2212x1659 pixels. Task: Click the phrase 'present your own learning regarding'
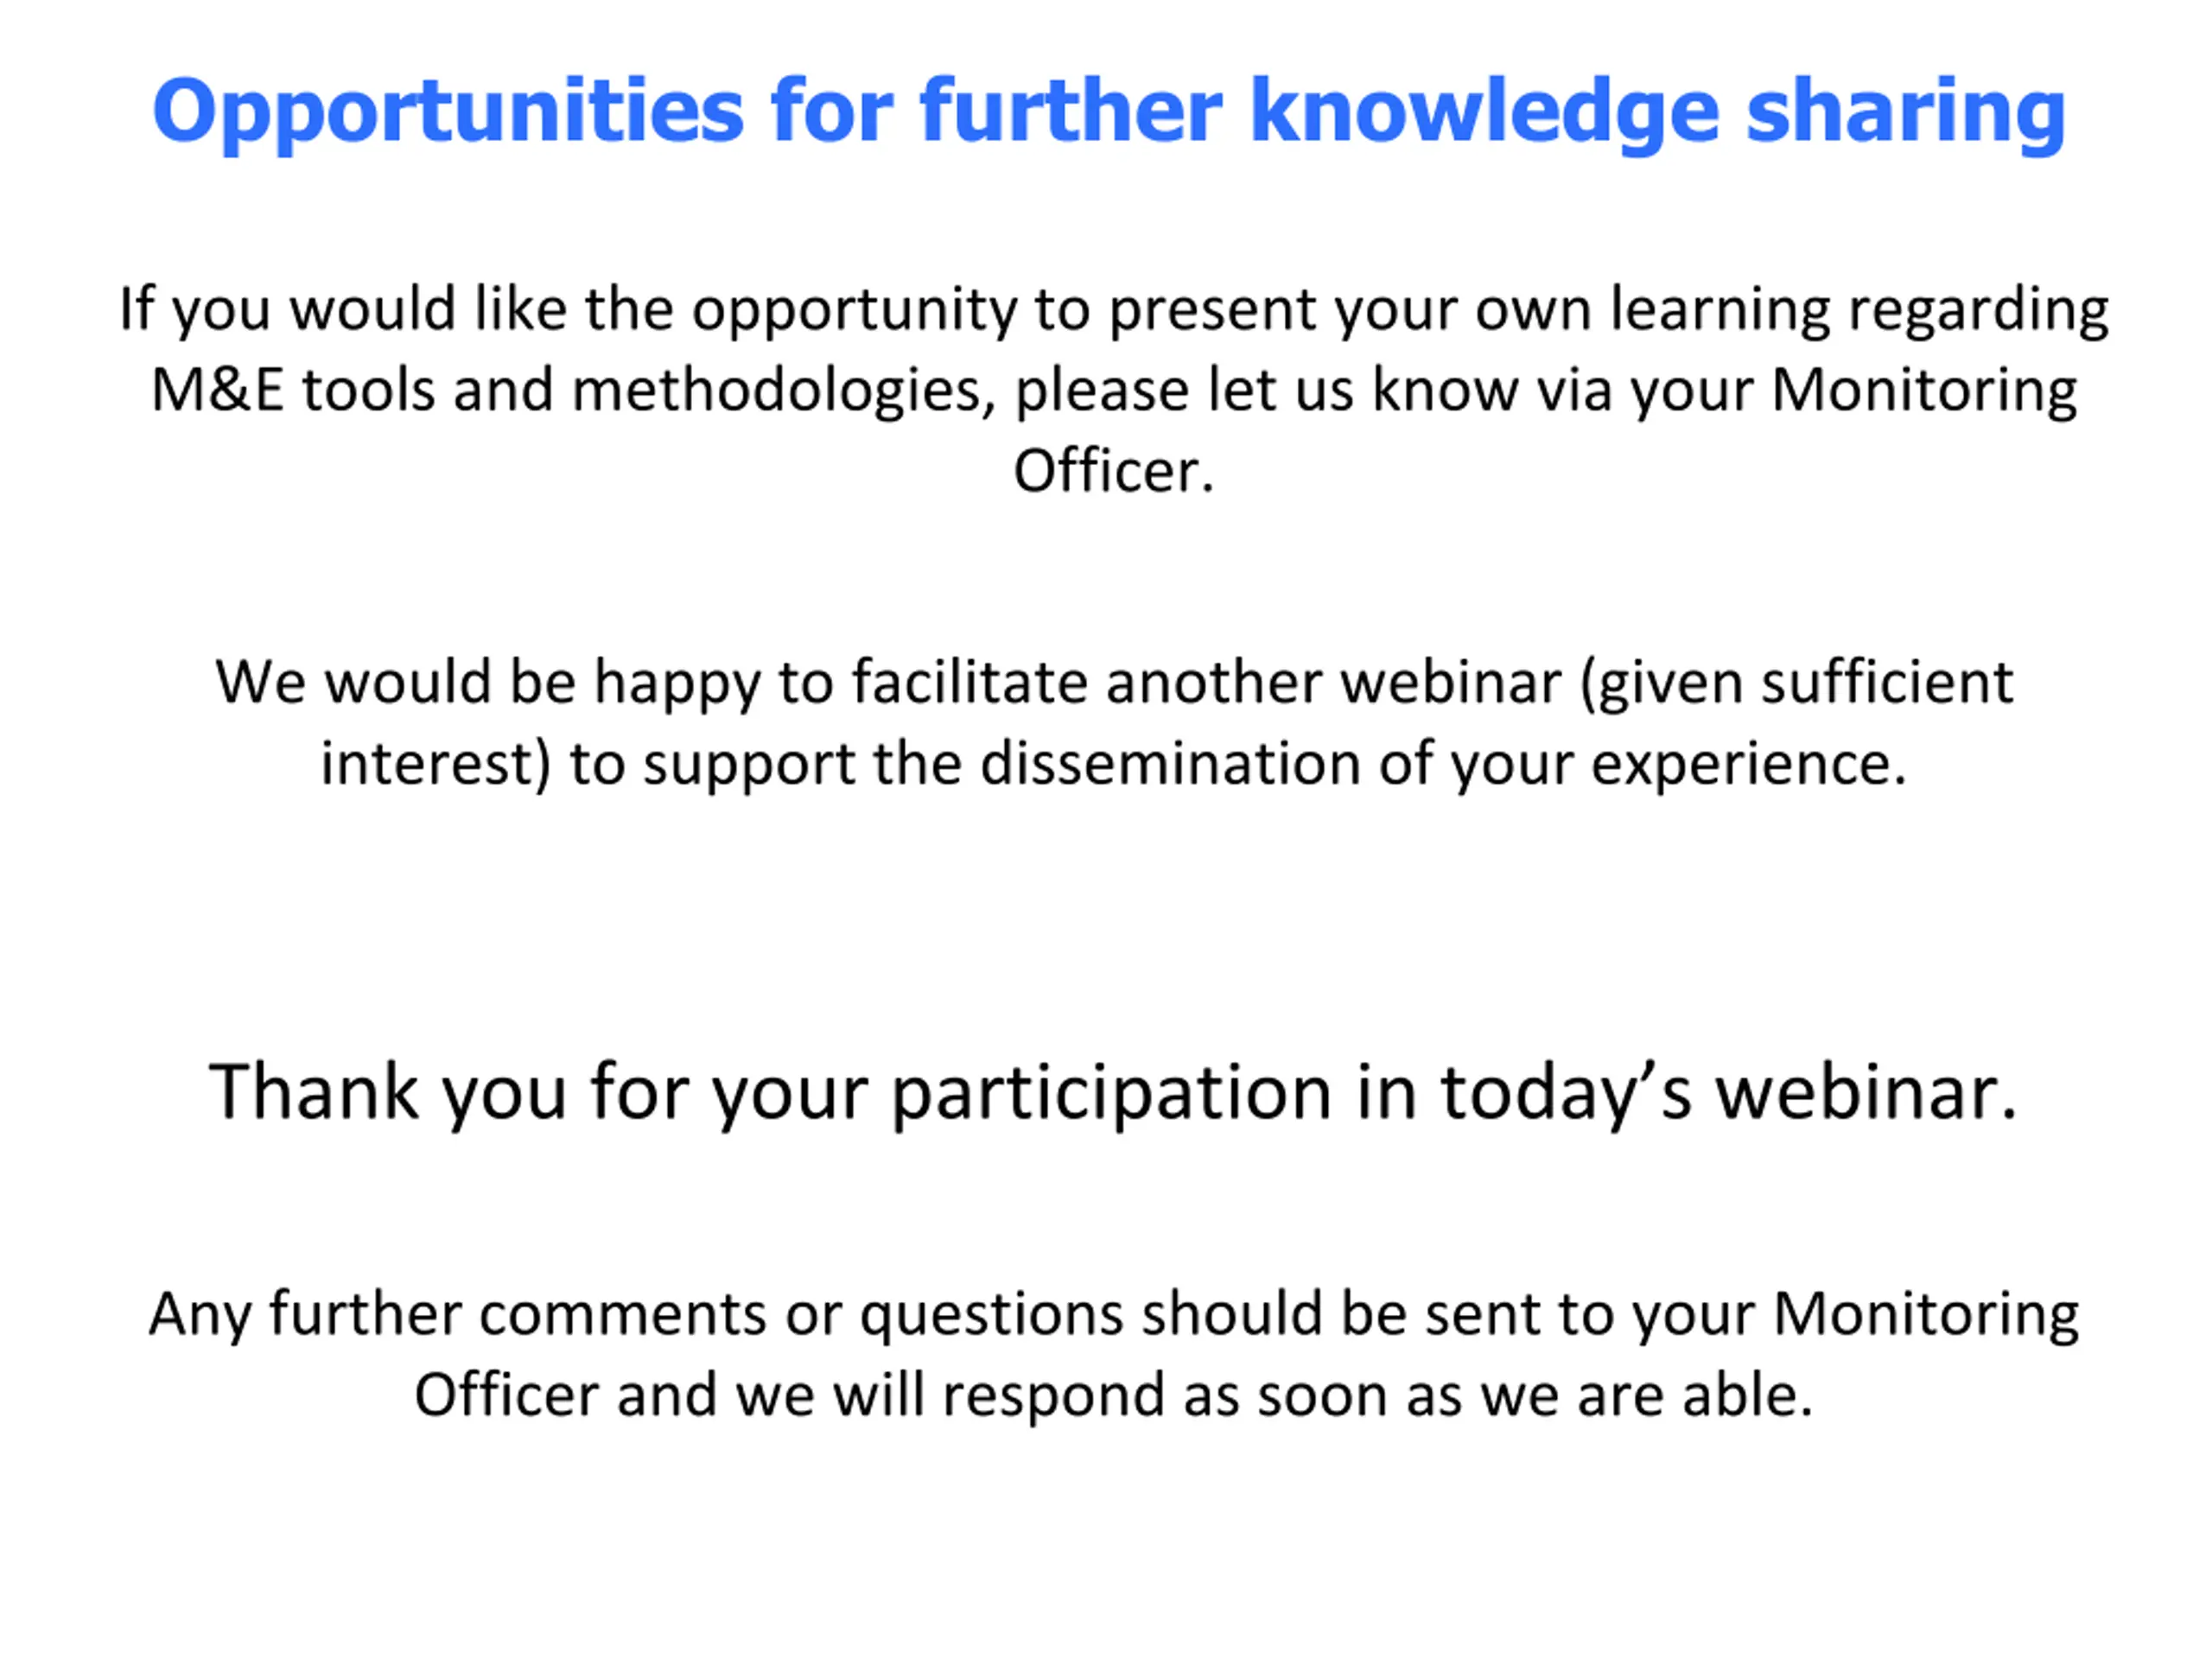[x=1609, y=311]
